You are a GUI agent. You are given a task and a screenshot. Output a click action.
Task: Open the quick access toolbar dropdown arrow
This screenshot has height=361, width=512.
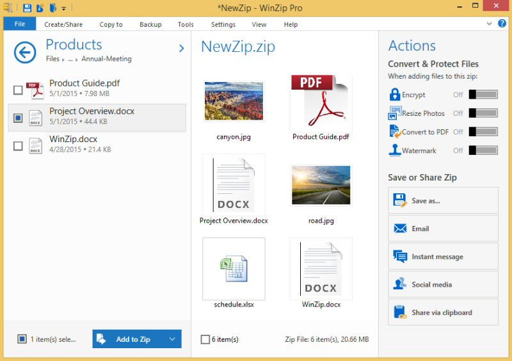click(64, 9)
